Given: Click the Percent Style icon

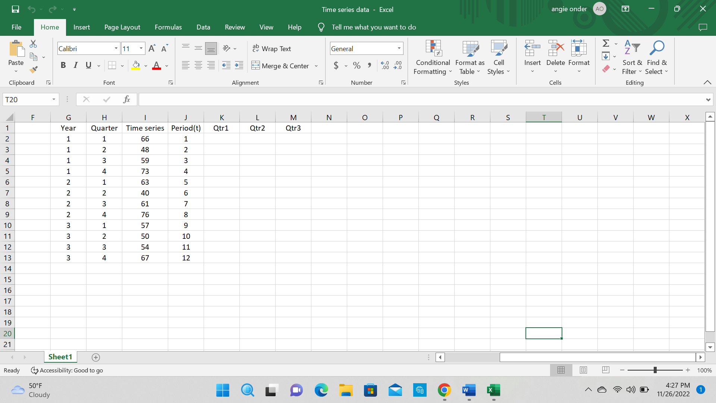Looking at the screenshot, I should pos(357,66).
